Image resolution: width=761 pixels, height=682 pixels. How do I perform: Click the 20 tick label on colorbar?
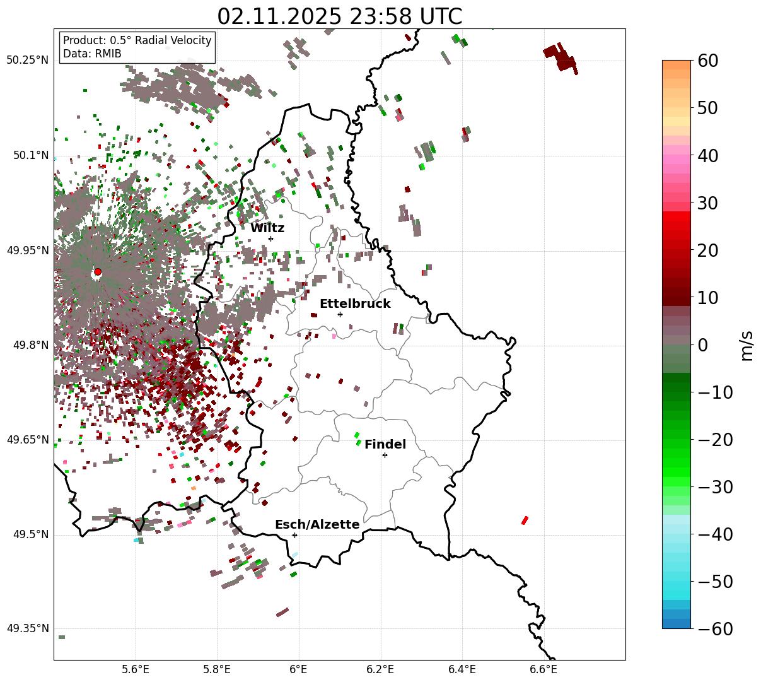pos(707,250)
